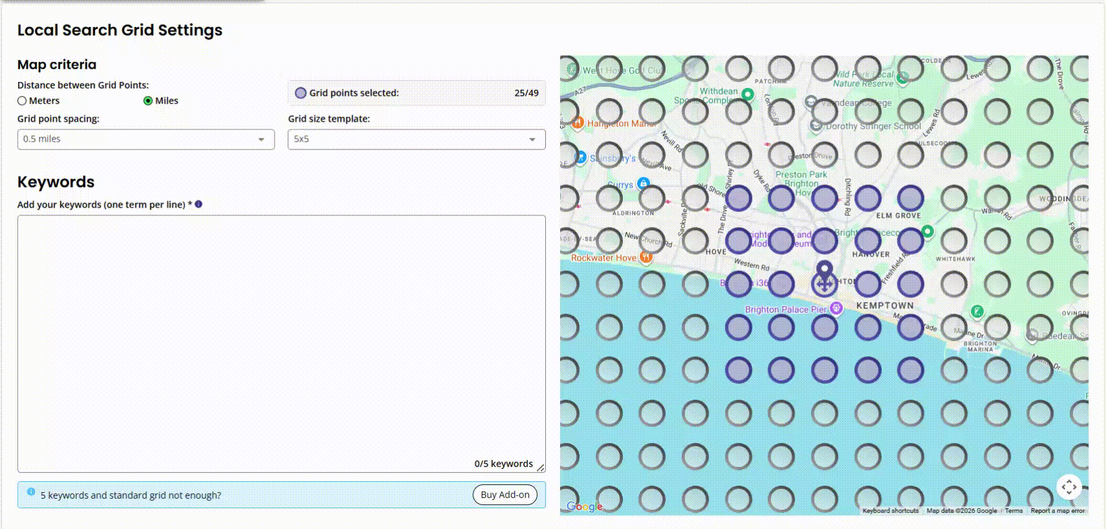The image size is (1106, 529).
Task: Toggle the grid point right of Hove label
Action: 738,241
